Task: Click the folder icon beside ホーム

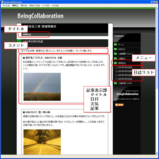Action: [x=116, y=45]
